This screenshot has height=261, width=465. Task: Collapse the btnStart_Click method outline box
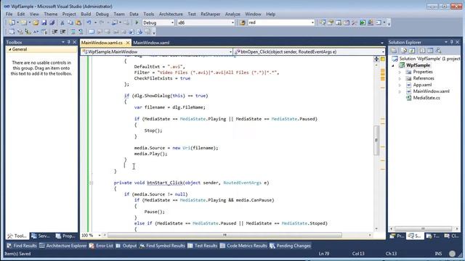click(91, 183)
